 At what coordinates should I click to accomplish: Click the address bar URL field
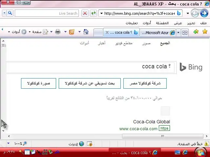pyautogui.click(x=140, y=13)
